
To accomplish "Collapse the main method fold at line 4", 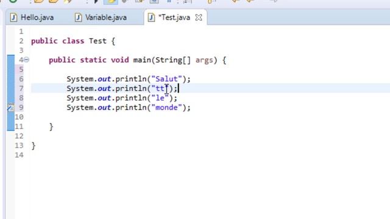I will point(26,60).
